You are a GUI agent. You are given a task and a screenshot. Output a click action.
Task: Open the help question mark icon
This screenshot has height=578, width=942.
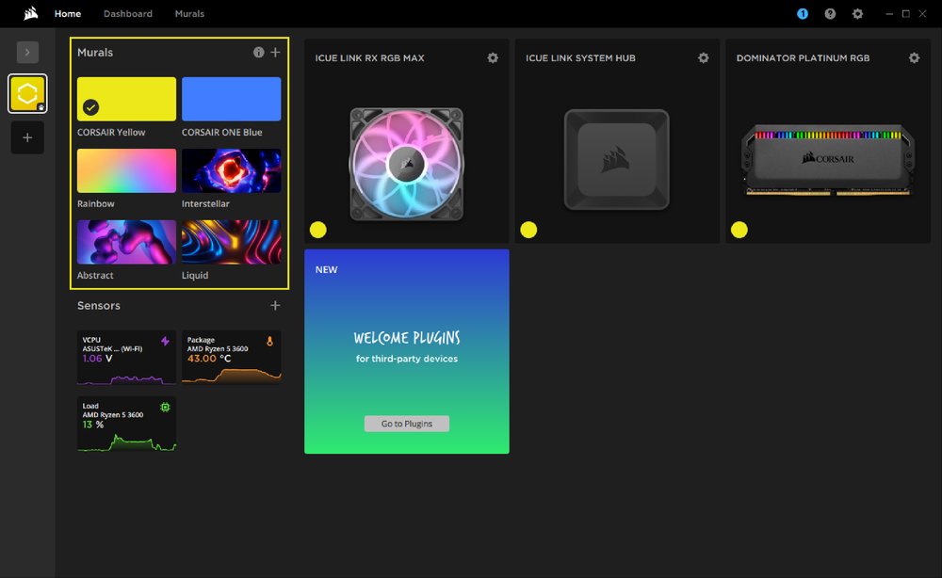click(x=830, y=14)
